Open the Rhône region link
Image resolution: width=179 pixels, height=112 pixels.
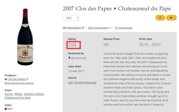18,94
